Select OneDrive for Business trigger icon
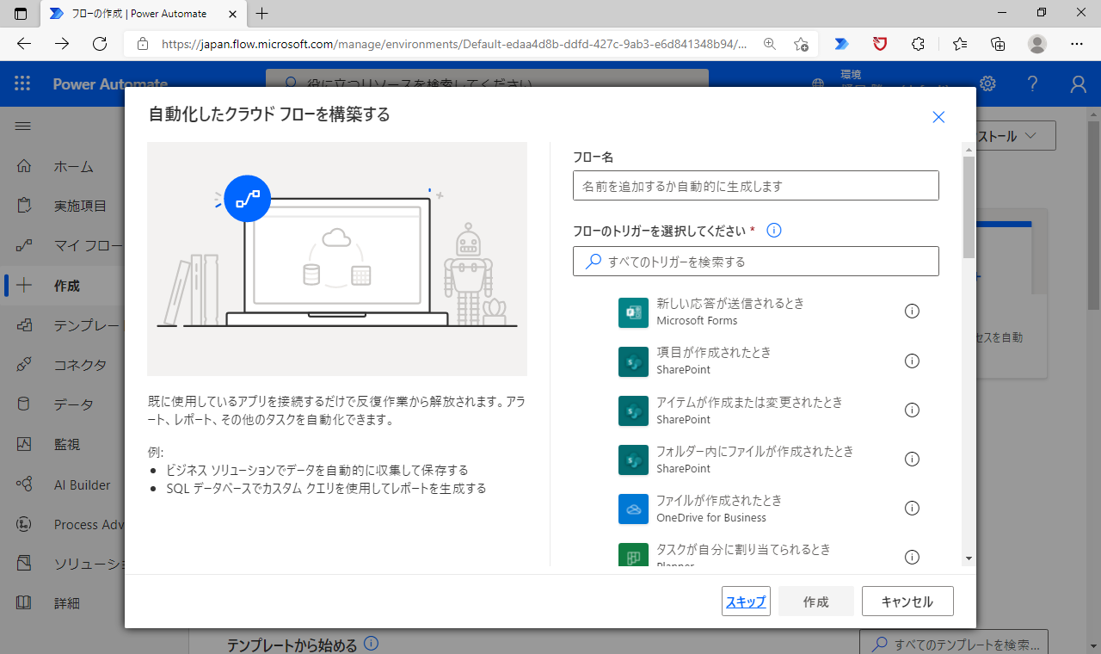This screenshot has height=654, width=1101. point(633,509)
